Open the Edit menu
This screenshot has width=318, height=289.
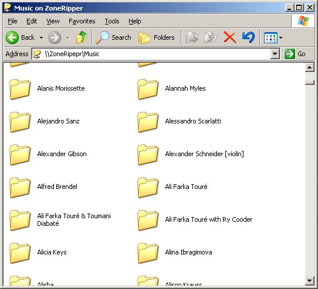pos(32,21)
